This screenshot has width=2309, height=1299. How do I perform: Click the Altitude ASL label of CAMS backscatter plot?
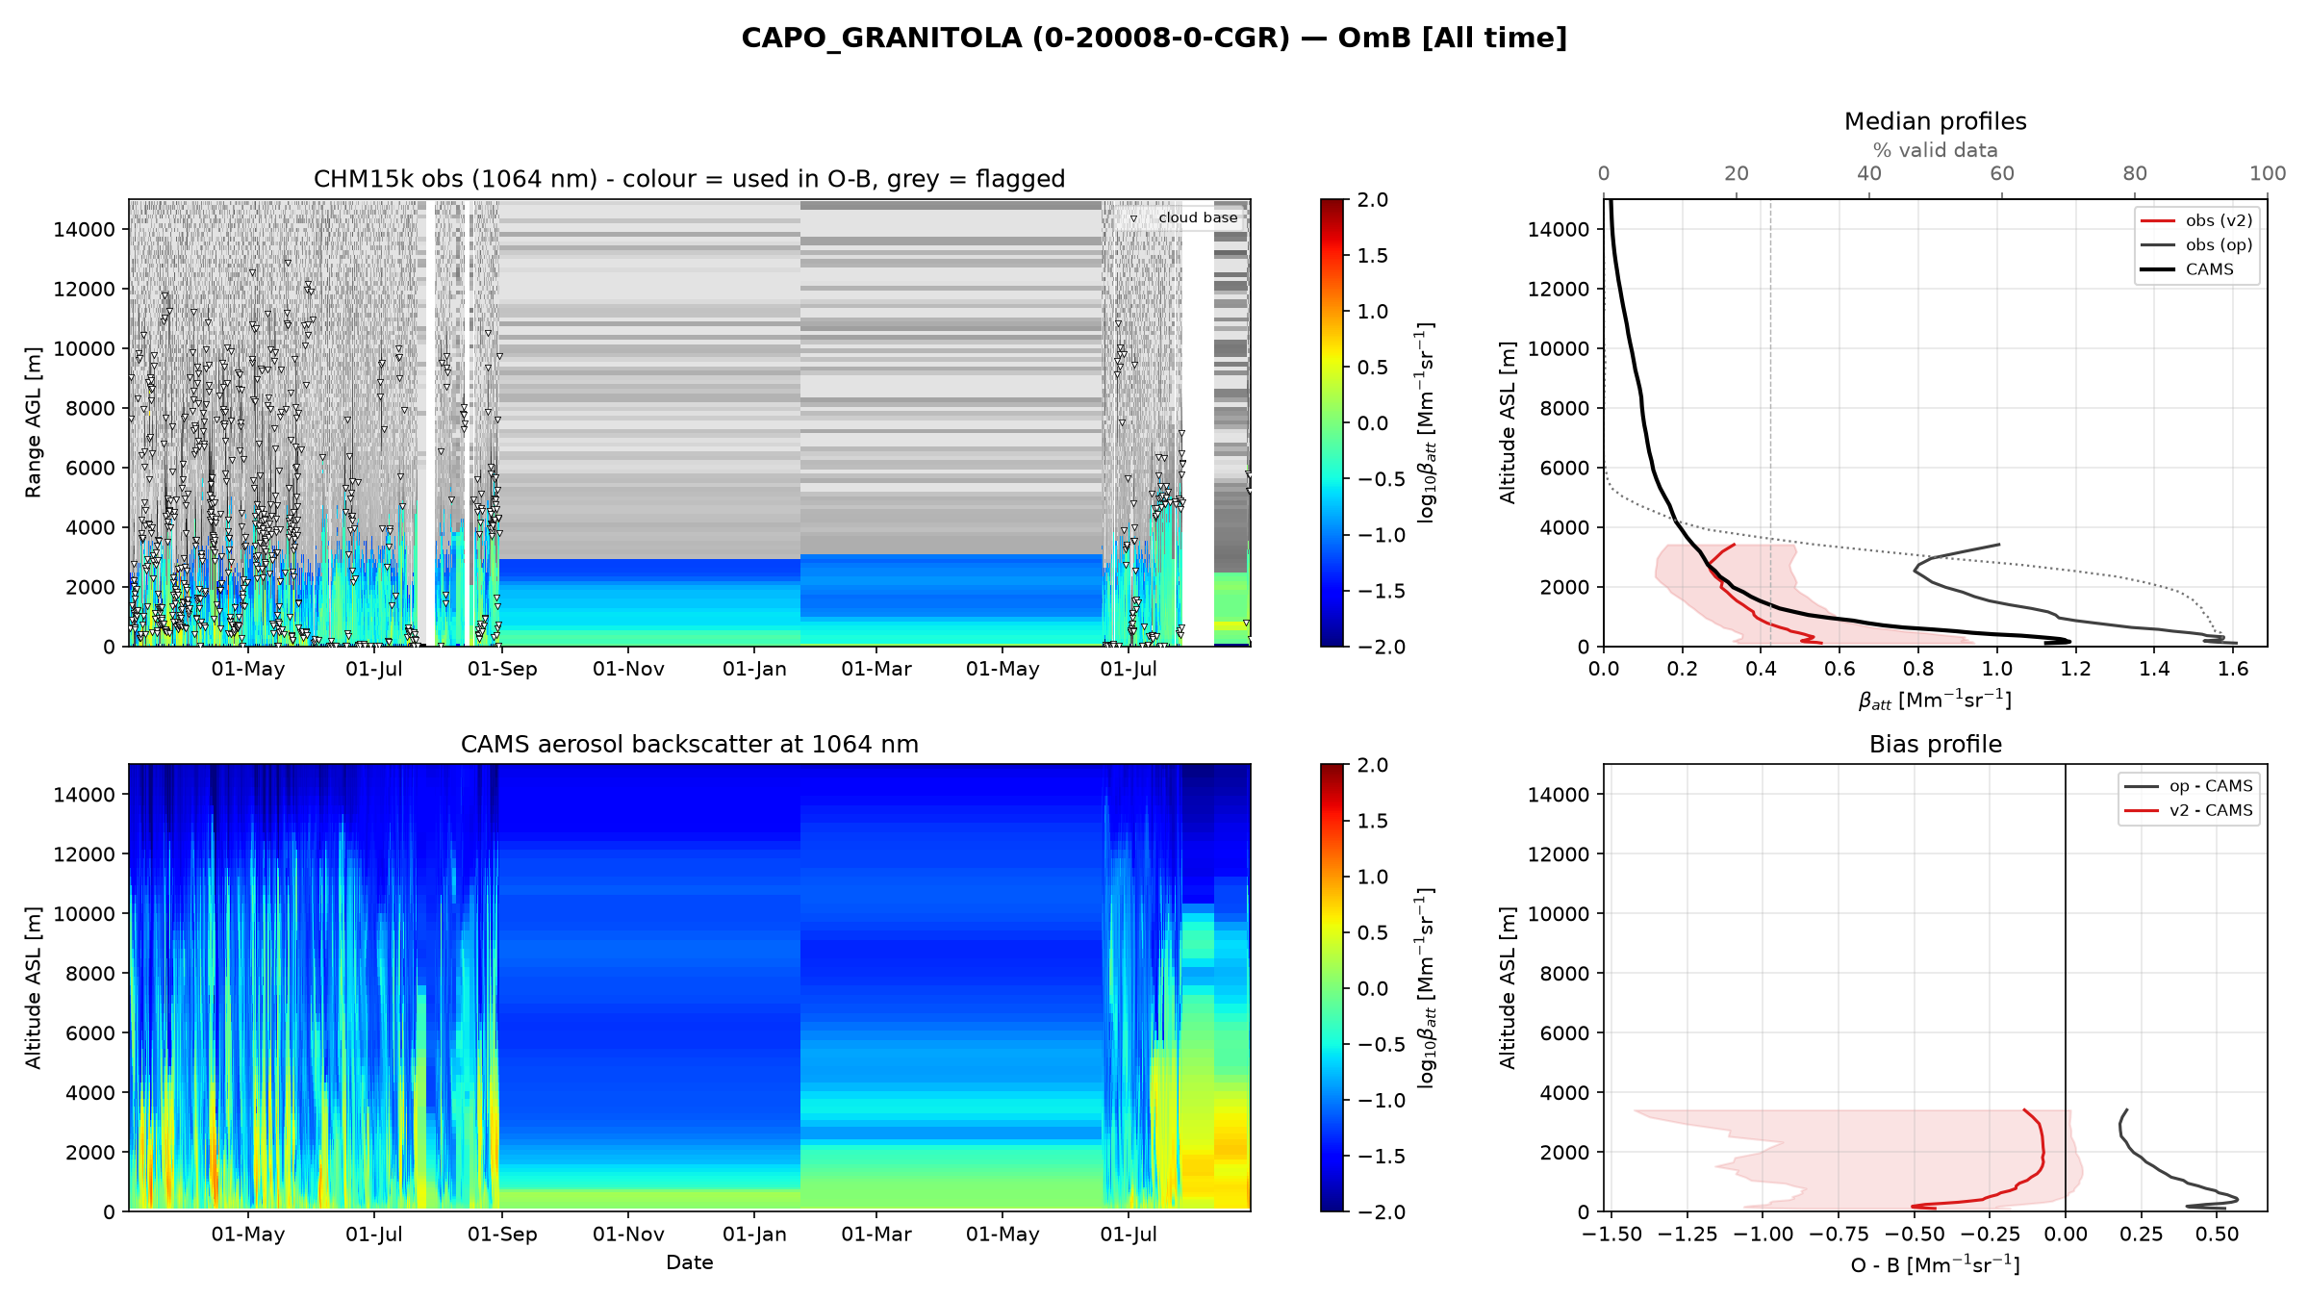click(x=34, y=987)
